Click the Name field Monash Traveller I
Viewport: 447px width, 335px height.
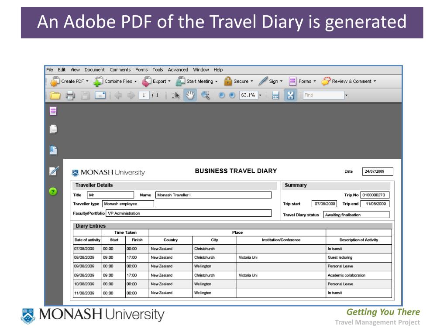[x=213, y=195]
